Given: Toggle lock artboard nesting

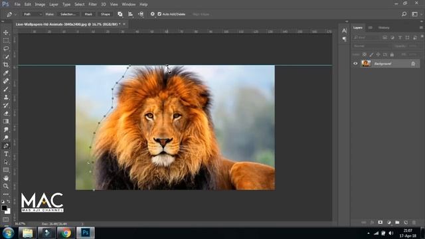Looking at the screenshot, I should [x=385, y=54].
